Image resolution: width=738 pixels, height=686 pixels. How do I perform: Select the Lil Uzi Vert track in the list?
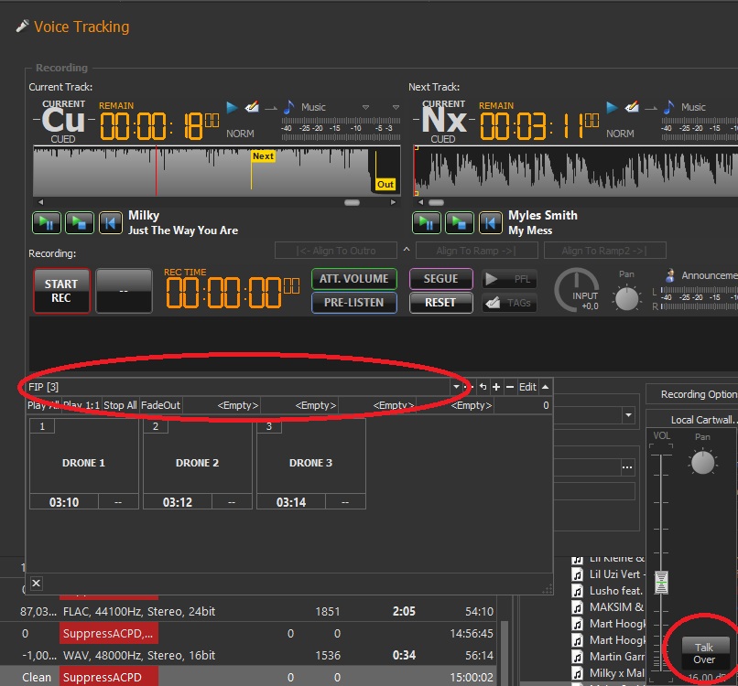coord(608,574)
